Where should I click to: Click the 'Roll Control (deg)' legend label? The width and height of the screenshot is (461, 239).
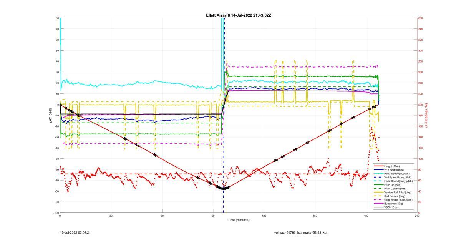[x=395, y=196]
